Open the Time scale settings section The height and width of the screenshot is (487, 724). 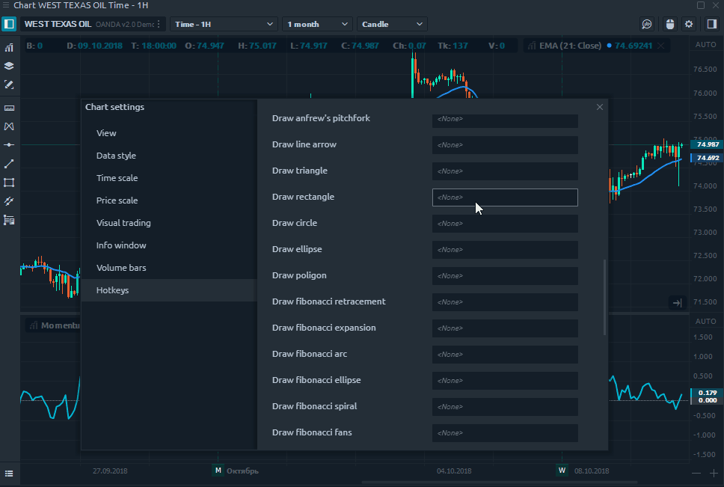pos(169,178)
